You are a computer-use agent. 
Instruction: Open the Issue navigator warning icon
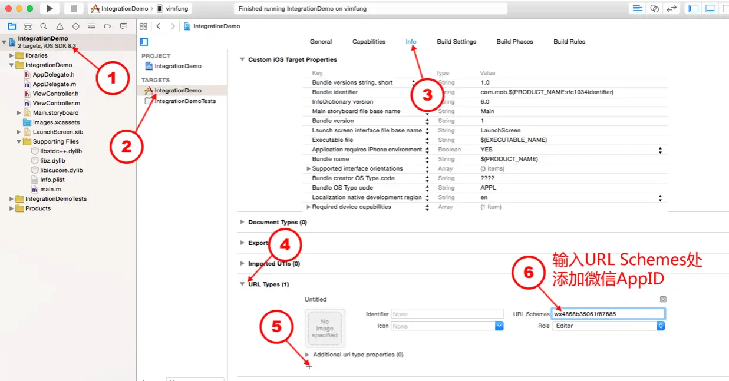coord(60,26)
